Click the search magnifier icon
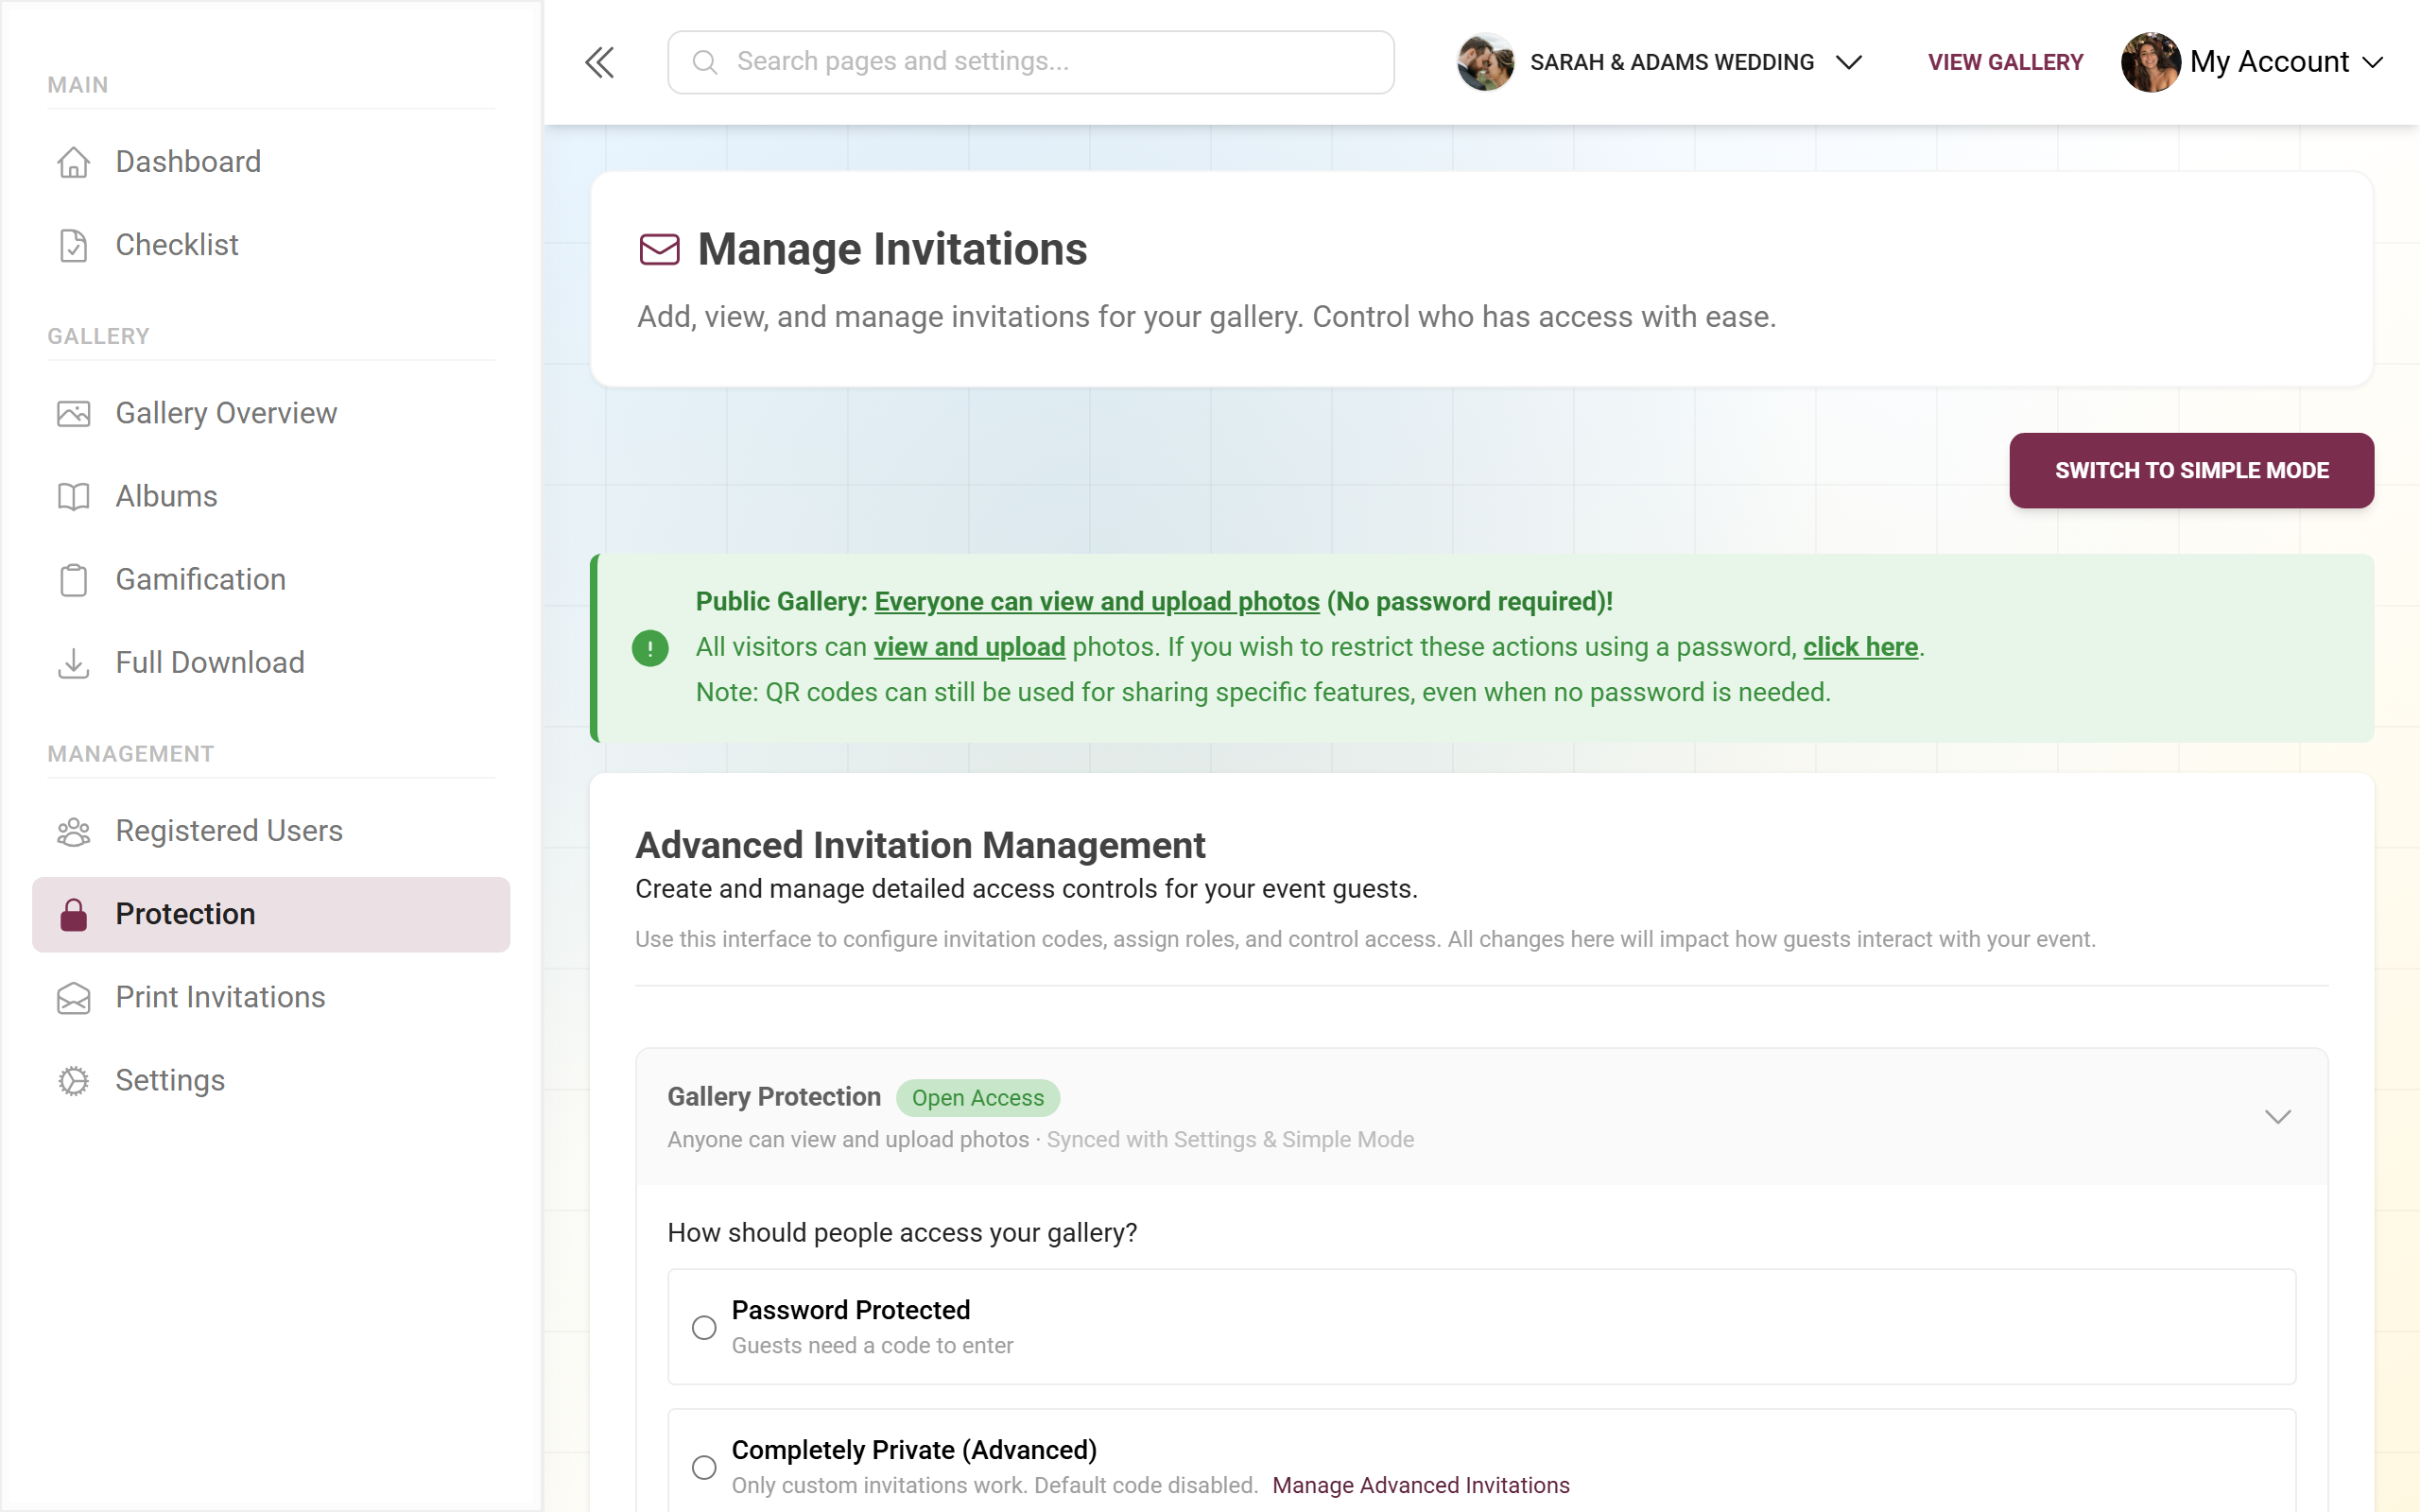Viewport: 2420px width, 1512px height. pos(705,62)
